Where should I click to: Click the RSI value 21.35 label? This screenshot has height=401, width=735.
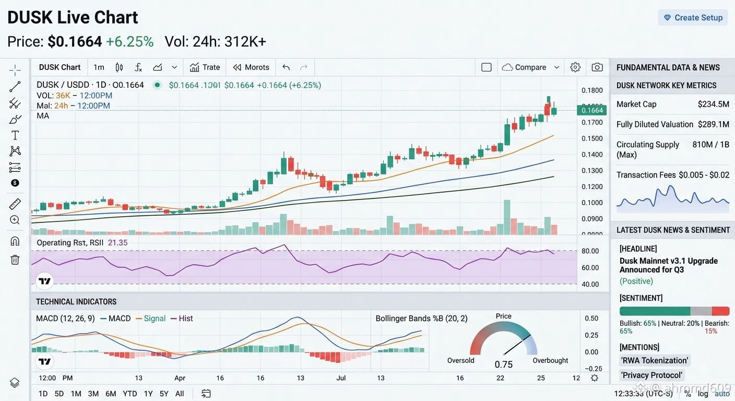(117, 243)
